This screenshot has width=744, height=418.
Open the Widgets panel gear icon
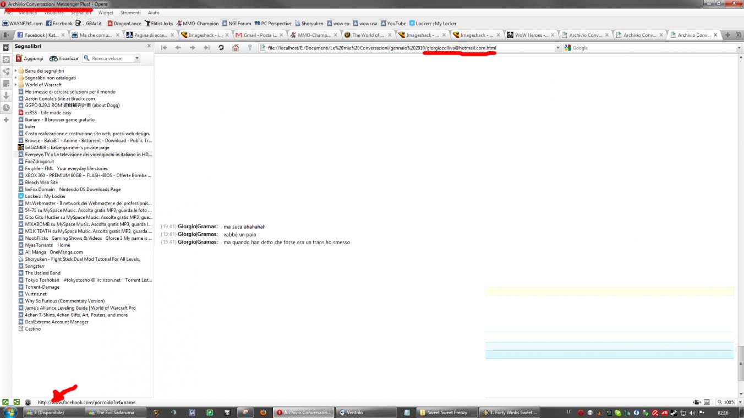pyautogui.click(x=6, y=59)
